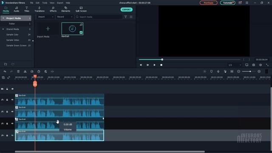Switch to the Transitions tab

click(40, 9)
